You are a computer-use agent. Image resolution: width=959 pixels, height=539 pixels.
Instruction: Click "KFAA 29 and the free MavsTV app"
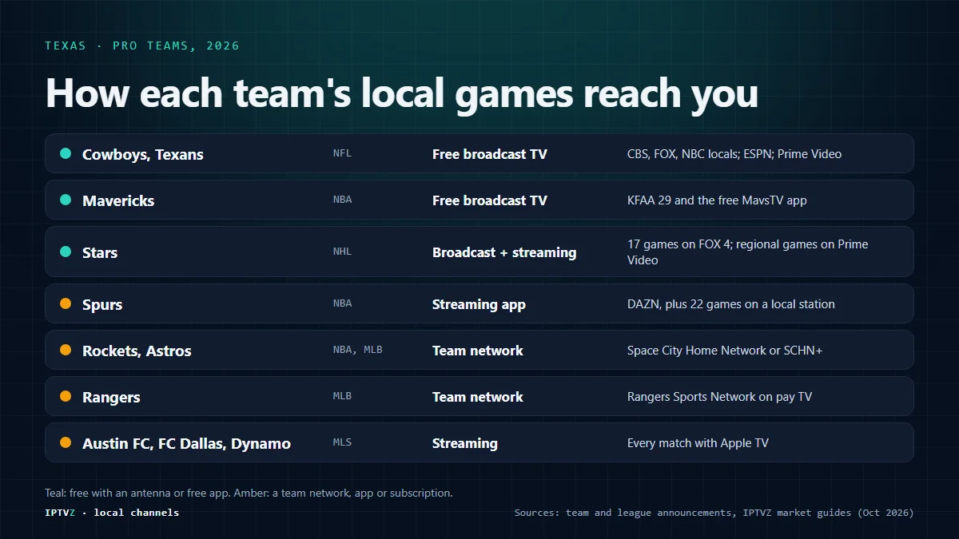click(717, 200)
